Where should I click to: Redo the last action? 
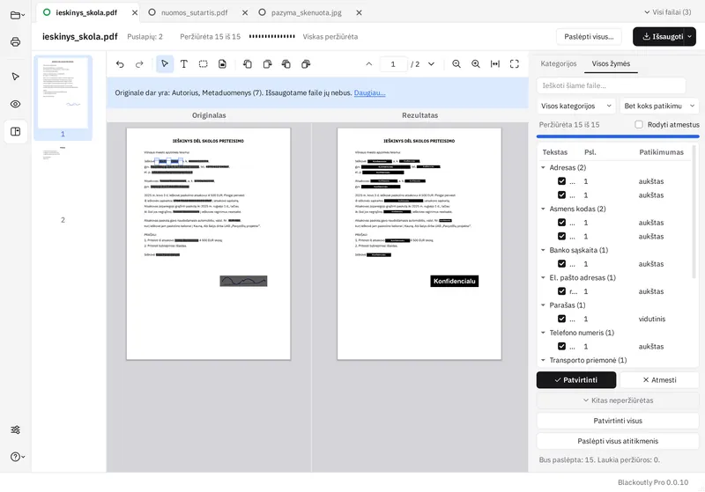click(x=139, y=64)
